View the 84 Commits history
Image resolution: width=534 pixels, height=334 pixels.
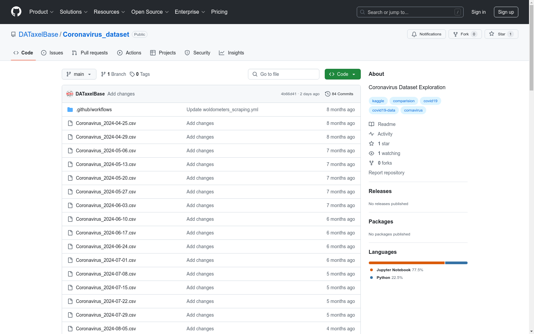click(x=339, y=94)
